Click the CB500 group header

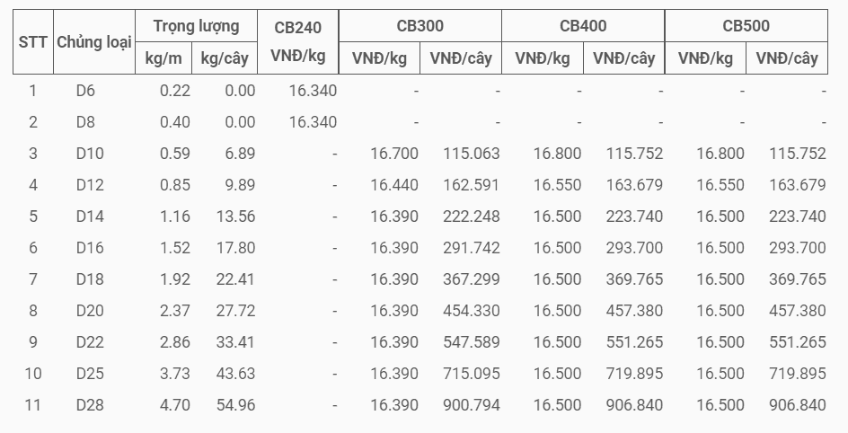746,26
